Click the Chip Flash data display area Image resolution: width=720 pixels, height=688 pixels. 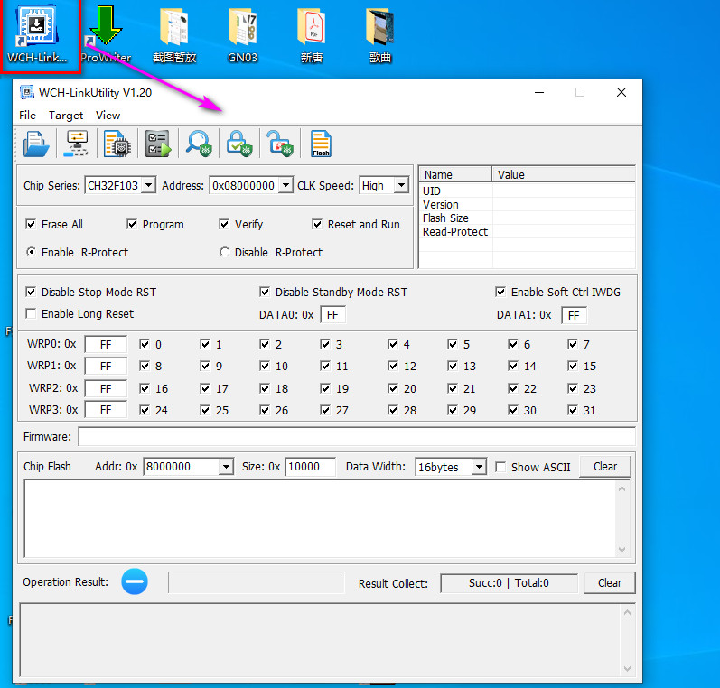320,518
